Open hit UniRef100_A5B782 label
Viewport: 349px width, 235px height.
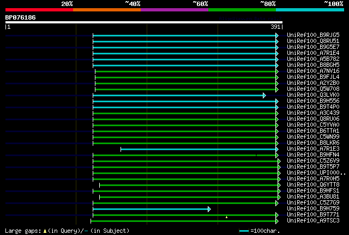[x=313, y=59]
